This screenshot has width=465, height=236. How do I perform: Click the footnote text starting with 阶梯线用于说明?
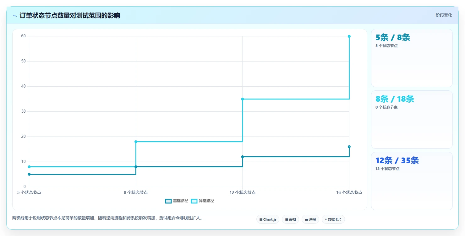107,218
